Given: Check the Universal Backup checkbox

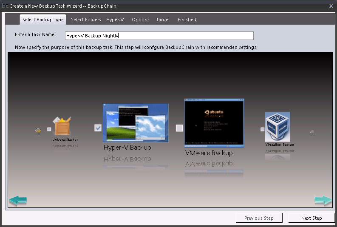Looking at the screenshot, I should (x=49, y=129).
